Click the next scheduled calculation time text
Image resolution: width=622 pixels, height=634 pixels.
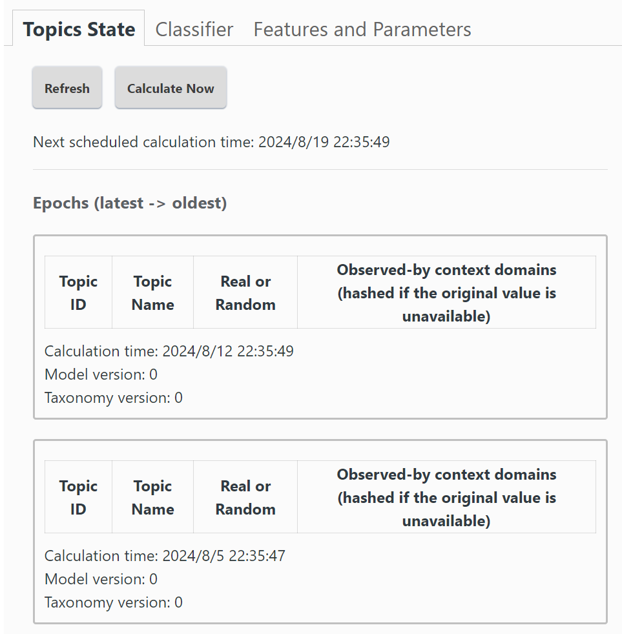pos(211,142)
